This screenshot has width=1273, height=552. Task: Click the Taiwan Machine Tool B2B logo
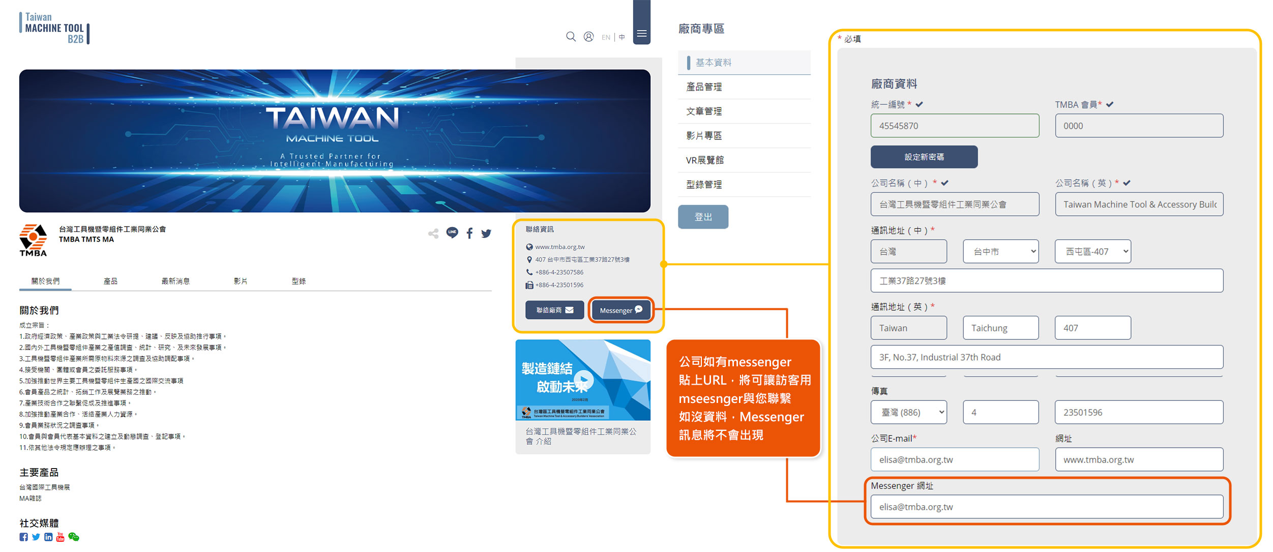click(54, 28)
